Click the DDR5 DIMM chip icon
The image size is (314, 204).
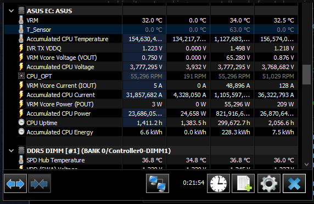point(21,151)
